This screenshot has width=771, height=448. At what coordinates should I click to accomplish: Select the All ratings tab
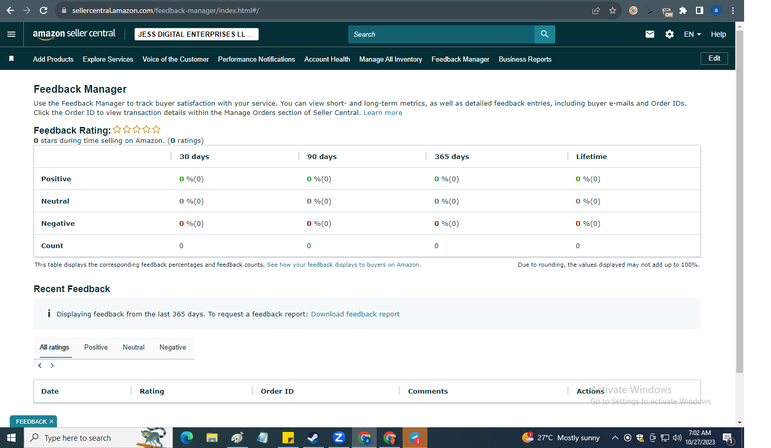(x=54, y=348)
